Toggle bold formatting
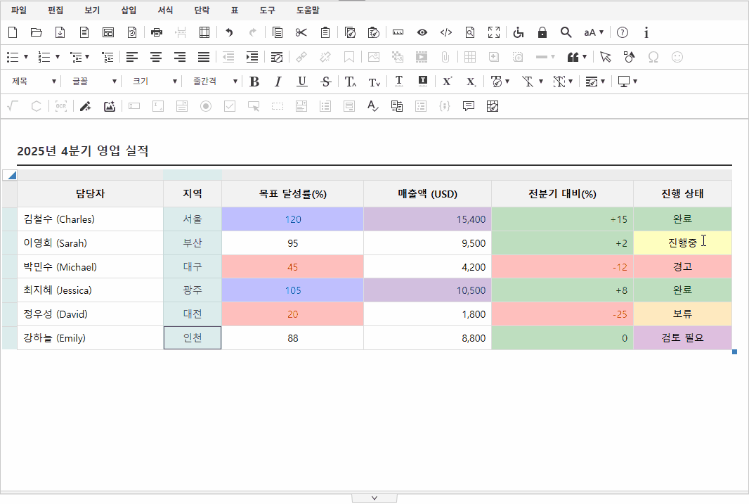Screen dimensions: 749x504 pyautogui.click(x=254, y=82)
